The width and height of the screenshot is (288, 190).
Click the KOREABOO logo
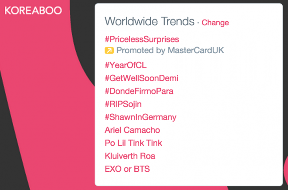point(33,11)
